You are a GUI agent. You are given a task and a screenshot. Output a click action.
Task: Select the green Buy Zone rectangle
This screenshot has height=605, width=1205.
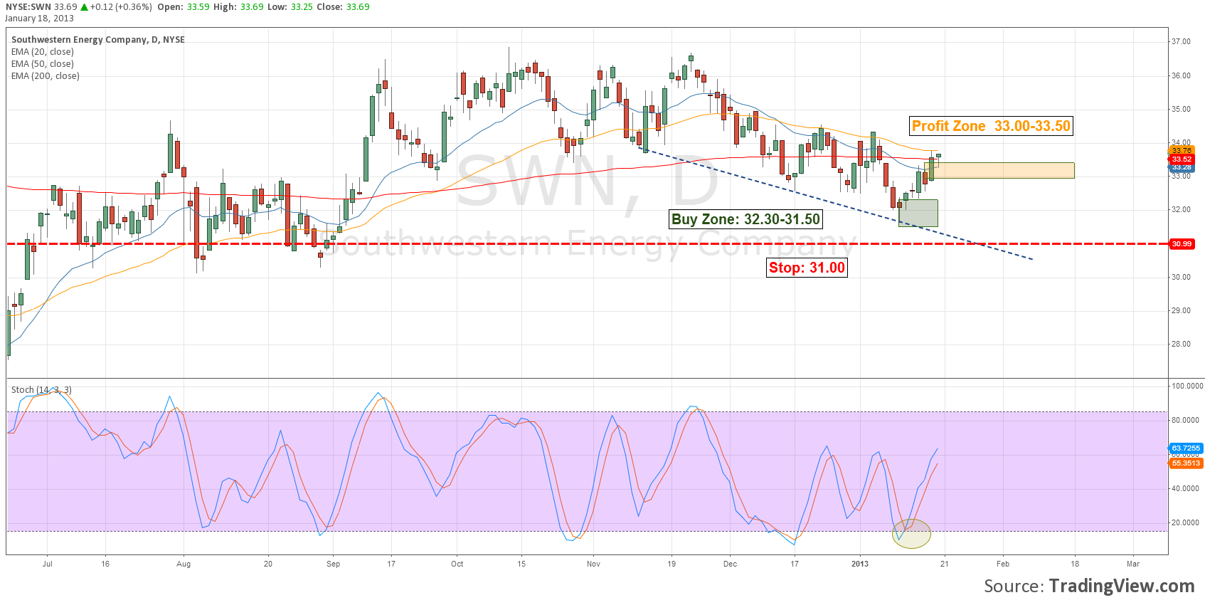click(918, 214)
